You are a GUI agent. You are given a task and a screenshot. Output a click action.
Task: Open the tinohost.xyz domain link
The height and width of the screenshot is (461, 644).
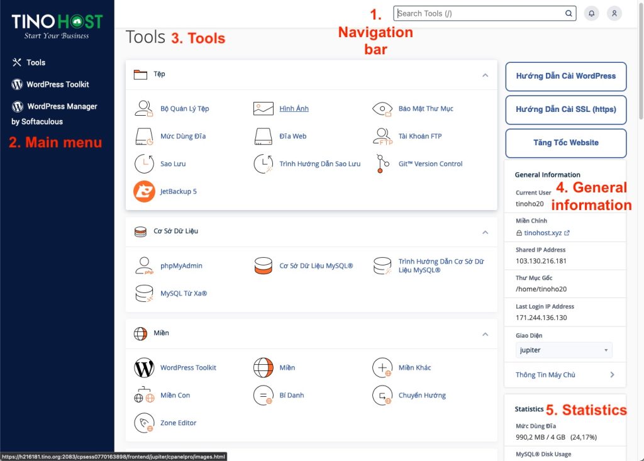(543, 233)
